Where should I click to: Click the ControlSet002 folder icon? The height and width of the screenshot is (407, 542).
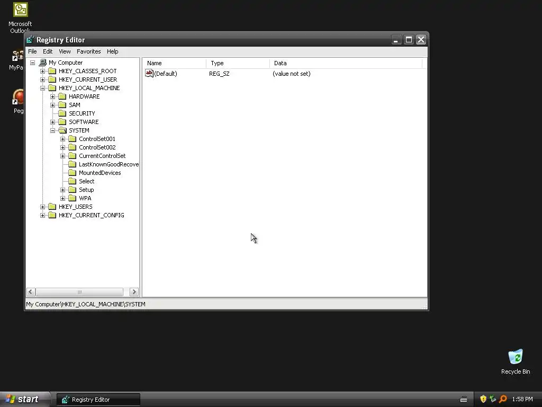(72, 147)
